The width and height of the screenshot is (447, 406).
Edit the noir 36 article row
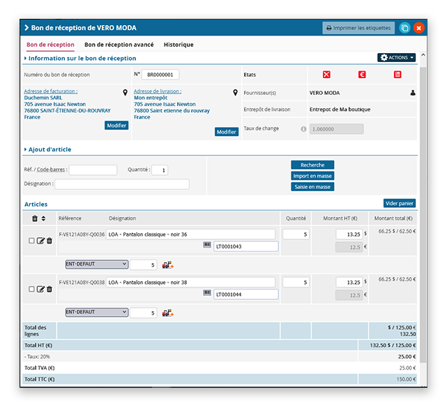point(40,241)
